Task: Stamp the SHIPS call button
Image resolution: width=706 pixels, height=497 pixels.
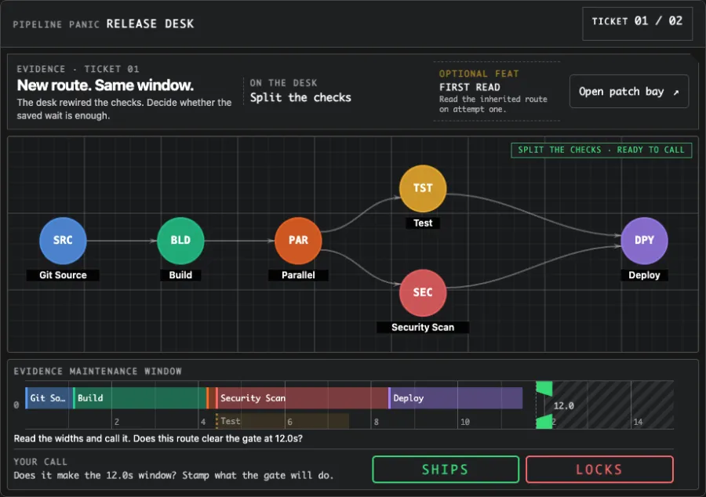Action: click(446, 470)
